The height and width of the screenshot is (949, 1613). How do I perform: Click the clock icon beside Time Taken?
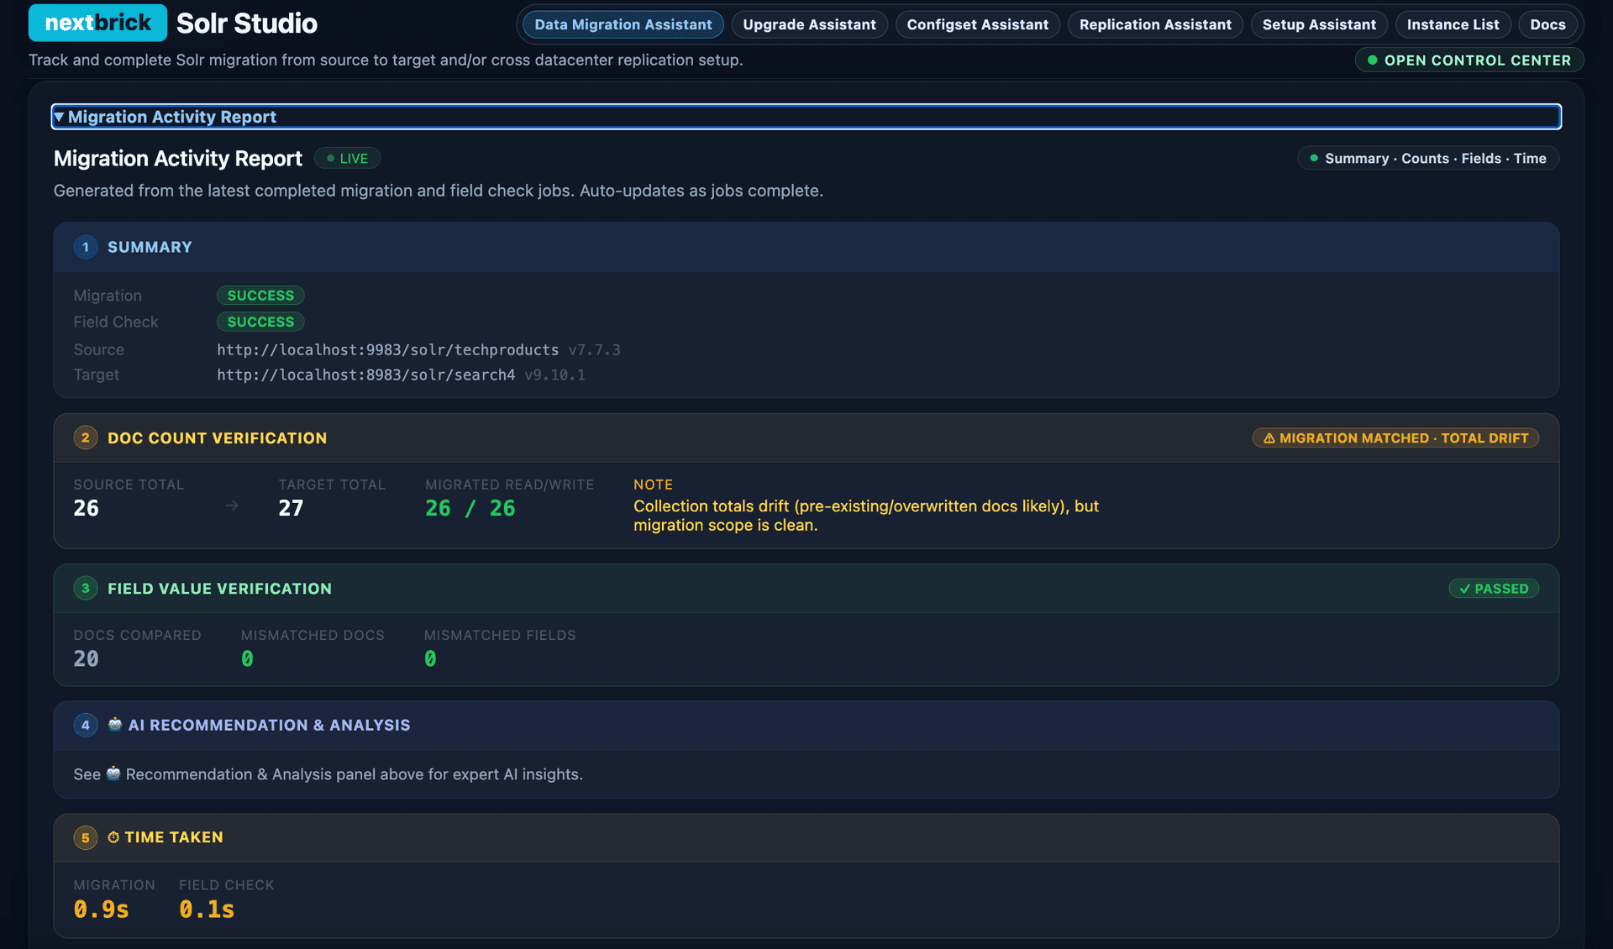(x=113, y=837)
